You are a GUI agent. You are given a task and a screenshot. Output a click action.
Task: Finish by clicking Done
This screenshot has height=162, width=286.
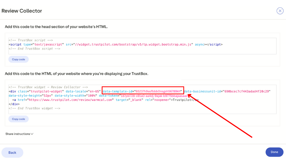point(274,152)
